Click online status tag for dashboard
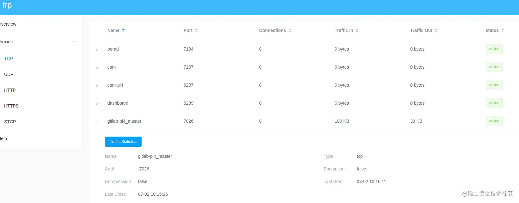519x203 pixels. [494, 103]
